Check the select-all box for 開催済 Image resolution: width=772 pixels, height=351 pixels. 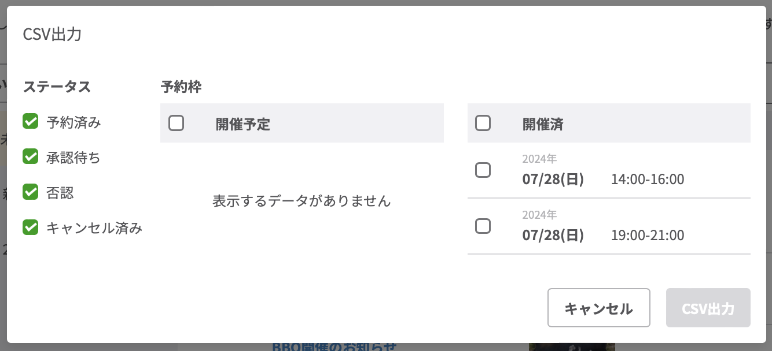coord(483,122)
